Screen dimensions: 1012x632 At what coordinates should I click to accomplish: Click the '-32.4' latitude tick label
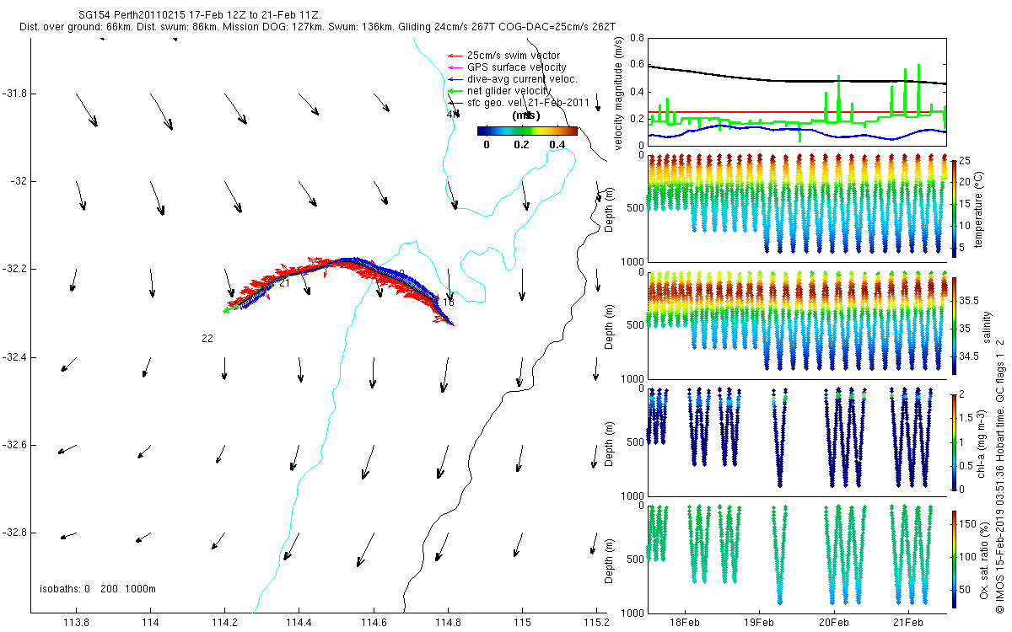tap(14, 357)
